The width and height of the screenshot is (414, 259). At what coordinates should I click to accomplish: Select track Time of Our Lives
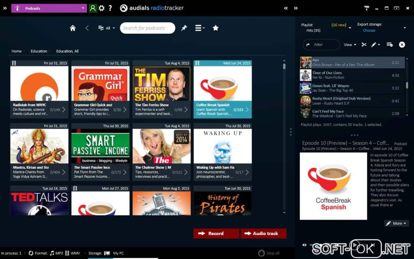pos(352,75)
